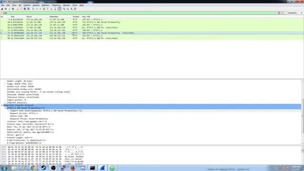Go to specified packet icon
304x171 pixels.
coord(44,9)
